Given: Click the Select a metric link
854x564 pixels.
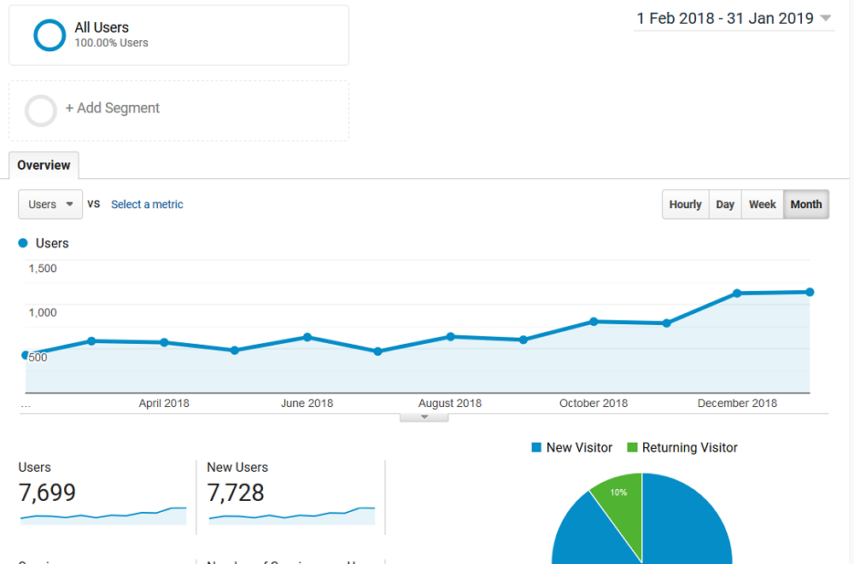Looking at the screenshot, I should tap(147, 204).
